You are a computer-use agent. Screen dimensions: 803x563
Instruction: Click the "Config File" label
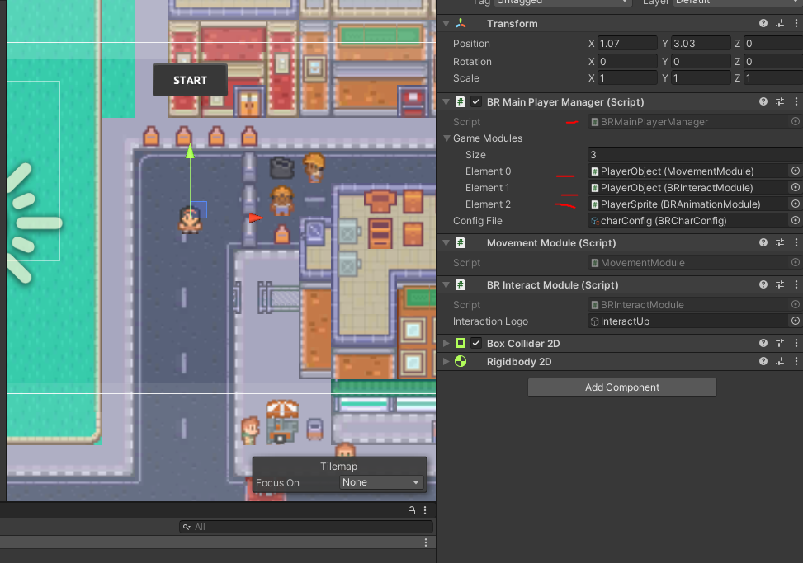point(477,220)
